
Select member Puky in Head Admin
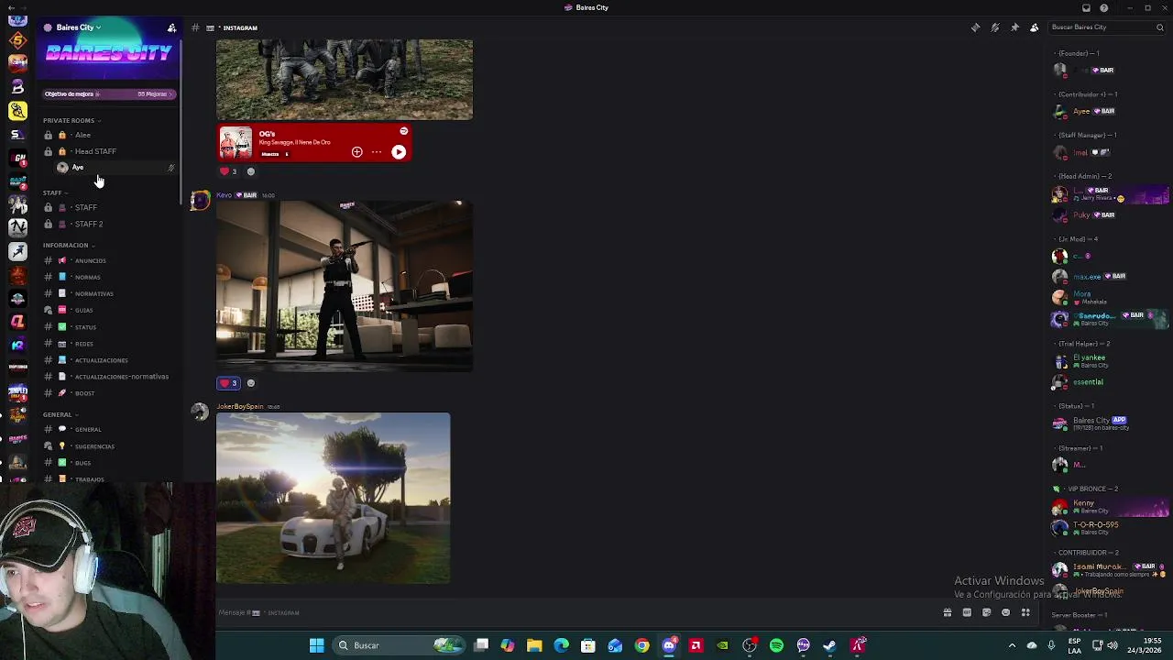click(x=1110, y=214)
